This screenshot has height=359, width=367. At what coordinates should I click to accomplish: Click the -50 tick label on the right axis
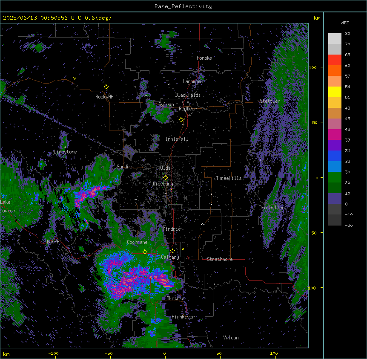point(313,233)
